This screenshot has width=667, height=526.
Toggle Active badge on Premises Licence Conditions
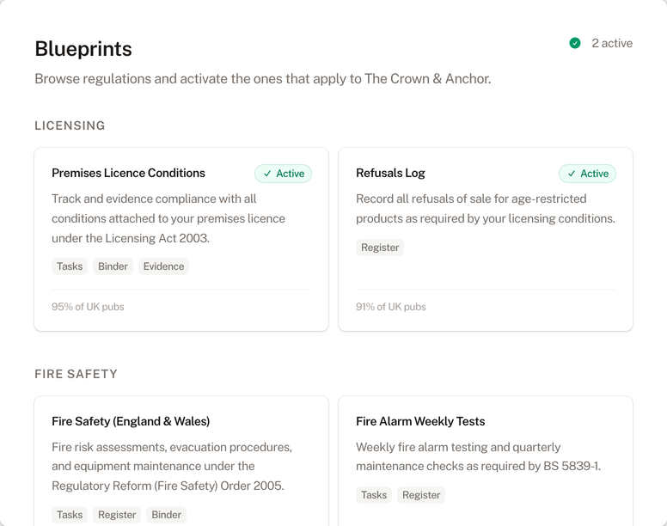tap(283, 174)
